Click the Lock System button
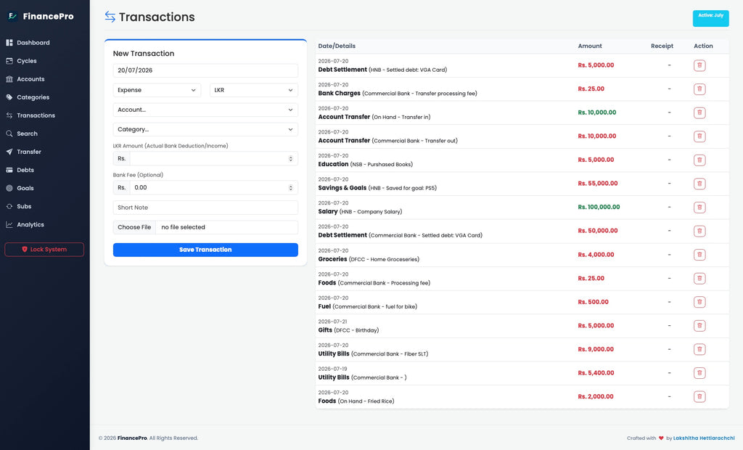Image resolution: width=743 pixels, height=450 pixels. pos(44,250)
